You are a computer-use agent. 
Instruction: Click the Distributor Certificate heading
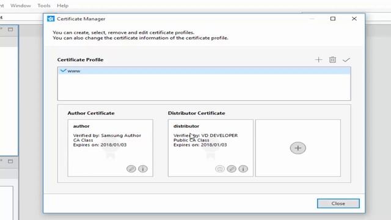click(197, 113)
